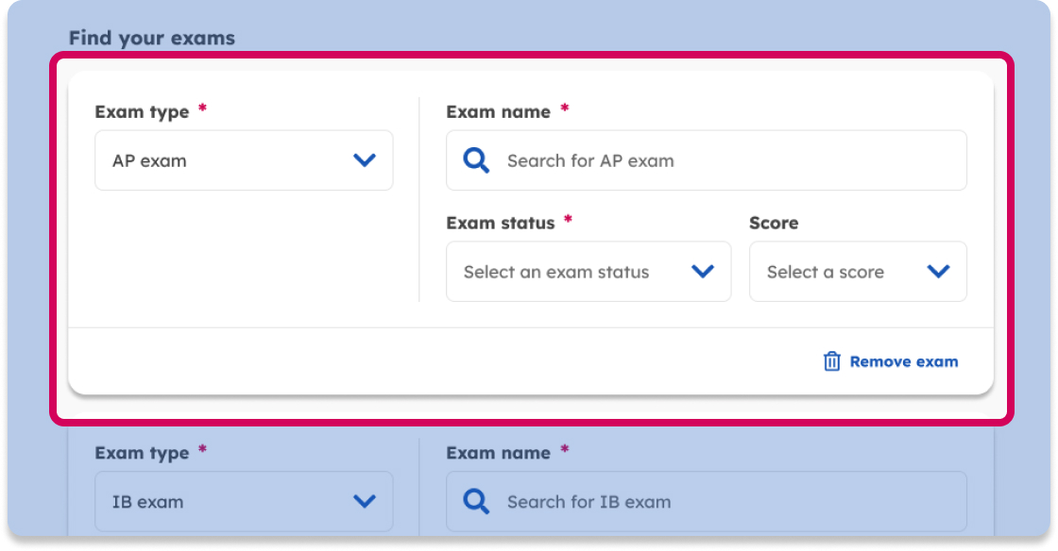Focus the 'Search for IB exam' field
Screen dimensions: 1058x551
point(718,501)
